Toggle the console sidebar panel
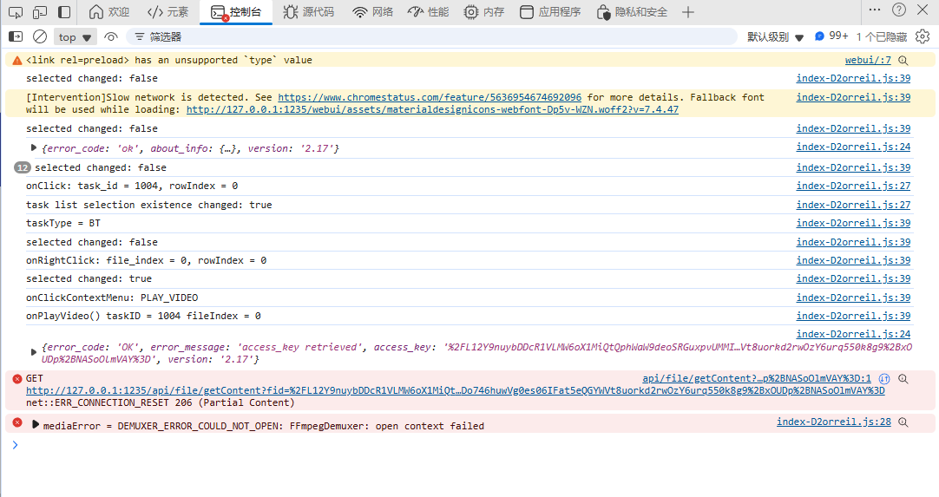 (x=15, y=37)
